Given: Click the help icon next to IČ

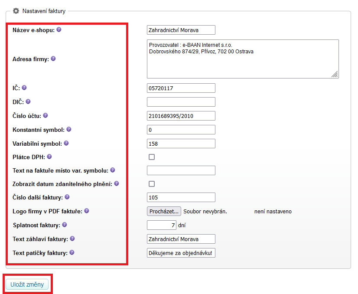Looking at the screenshot, I should tap(24, 88).
